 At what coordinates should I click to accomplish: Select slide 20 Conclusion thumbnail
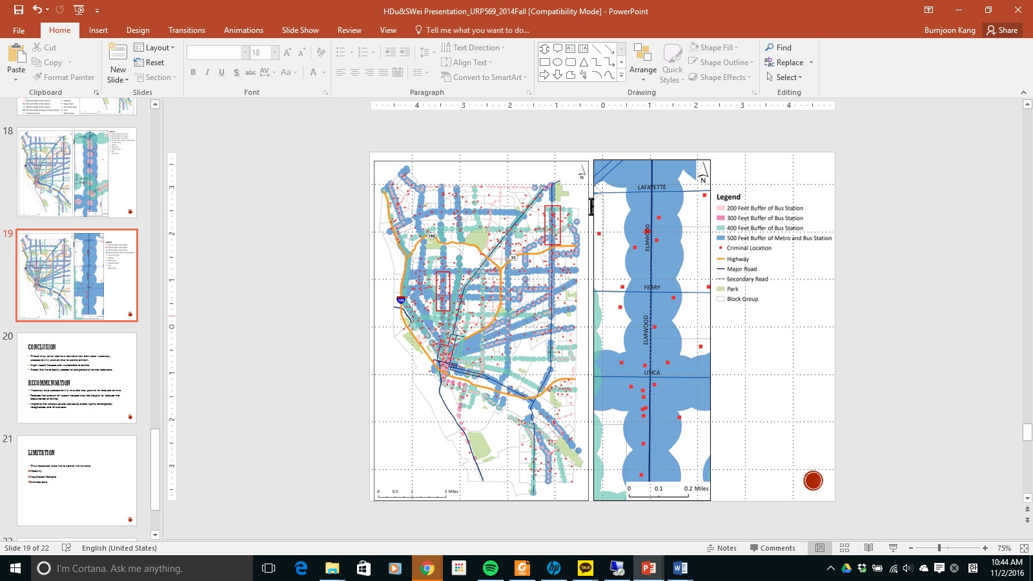[77, 378]
